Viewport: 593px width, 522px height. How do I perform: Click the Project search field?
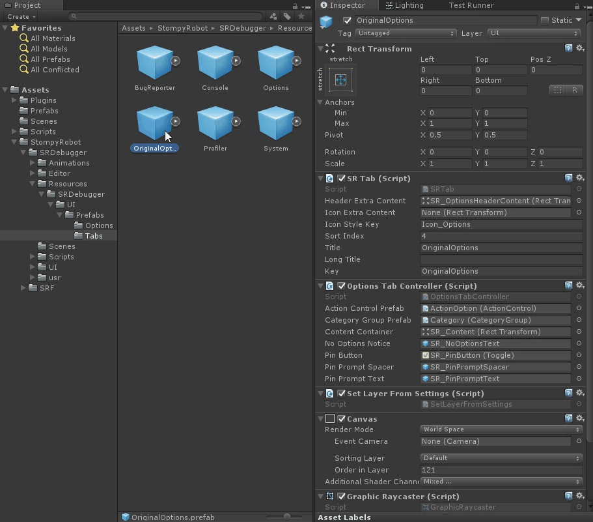click(165, 16)
